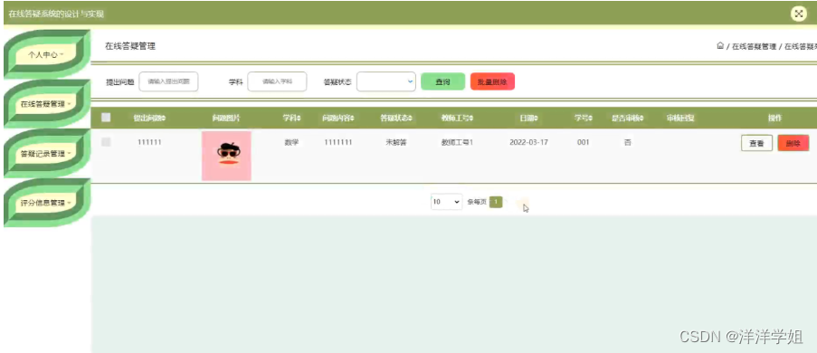Expand the 个人中心 menu
The height and width of the screenshot is (353, 817).
pyautogui.click(x=46, y=54)
